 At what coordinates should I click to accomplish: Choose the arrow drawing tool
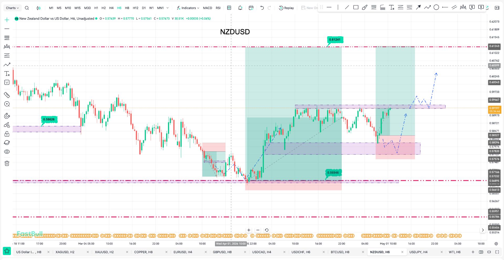tap(418, 8)
